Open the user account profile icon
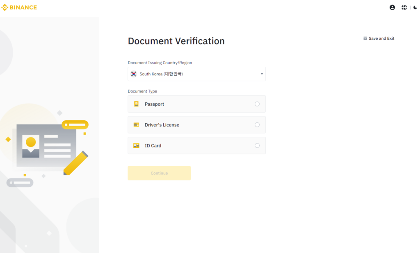This screenshot has height=253, width=420. [x=392, y=7]
